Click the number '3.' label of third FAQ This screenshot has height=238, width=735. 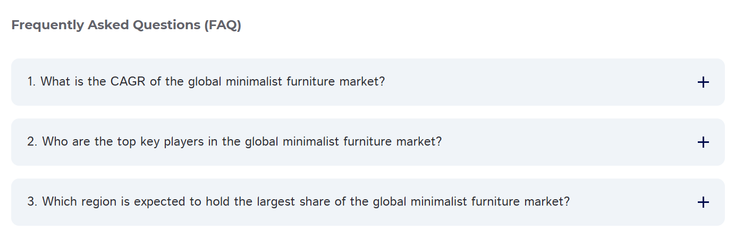tap(32, 202)
